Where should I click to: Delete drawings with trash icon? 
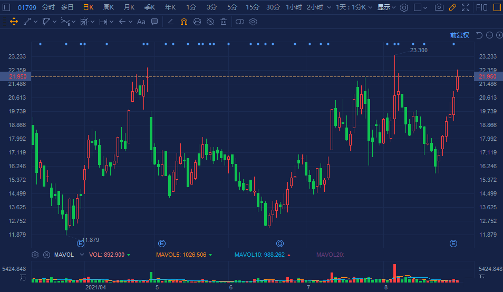click(x=224, y=22)
